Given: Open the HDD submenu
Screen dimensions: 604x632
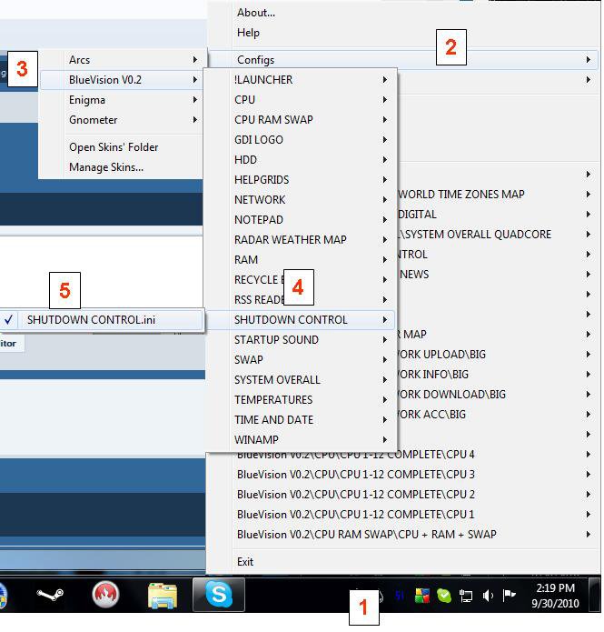Looking at the screenshot, I should [x=301, y=160].
